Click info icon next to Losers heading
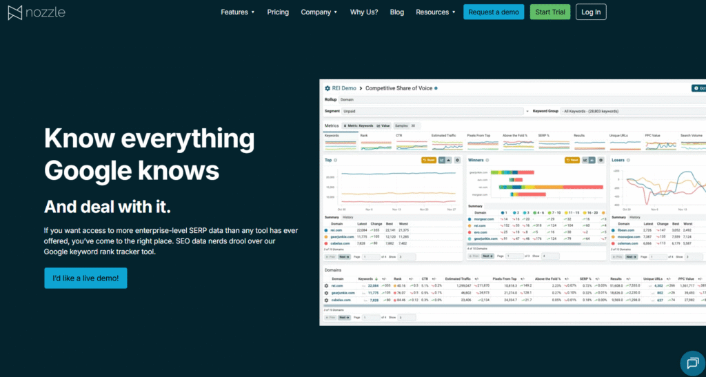The height and width of the screenshot is (377, 706). tap(629, 160)
